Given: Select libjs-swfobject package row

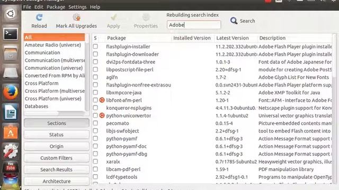Looking at the screenshot, I should (212, 131).
